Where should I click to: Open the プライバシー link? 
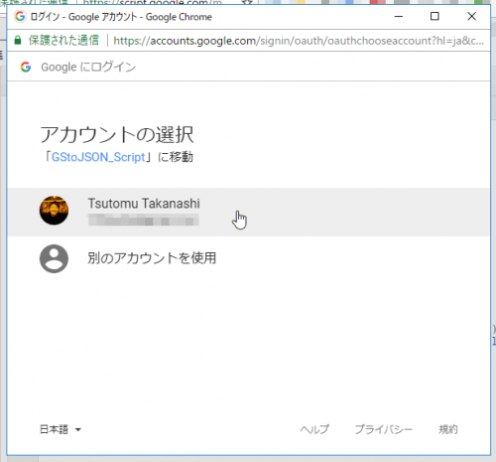[384, 429]
